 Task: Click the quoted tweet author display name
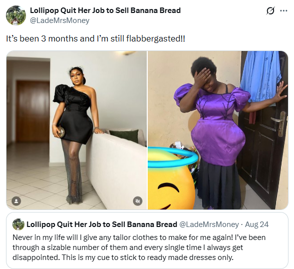click(102, 224)
